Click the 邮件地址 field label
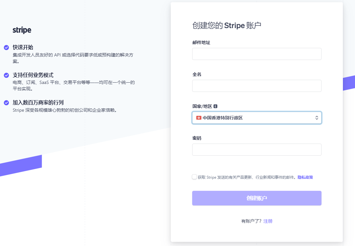Screen dimensions: 355x246 [x=201, y=42]
